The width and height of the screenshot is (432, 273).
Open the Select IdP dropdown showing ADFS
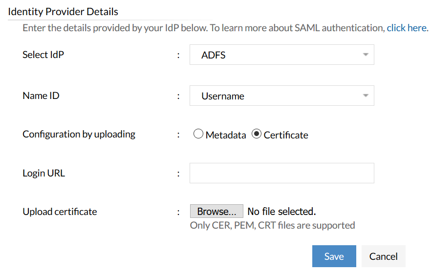click(x=281, y=55)
